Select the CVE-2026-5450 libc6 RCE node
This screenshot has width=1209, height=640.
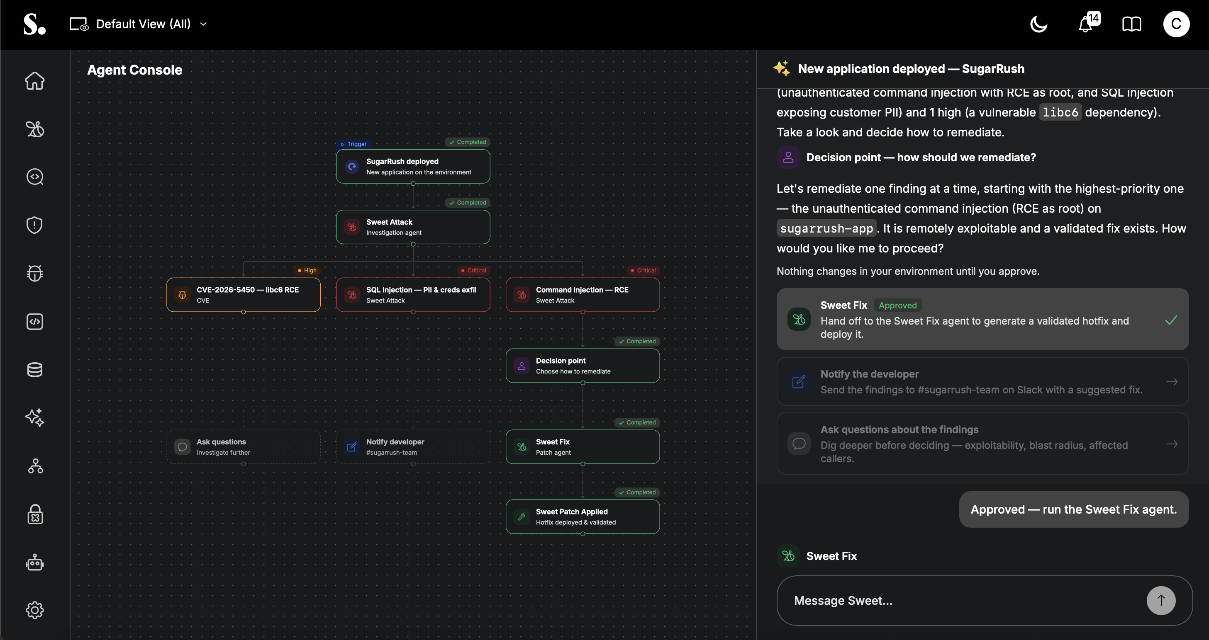(243, 295)
